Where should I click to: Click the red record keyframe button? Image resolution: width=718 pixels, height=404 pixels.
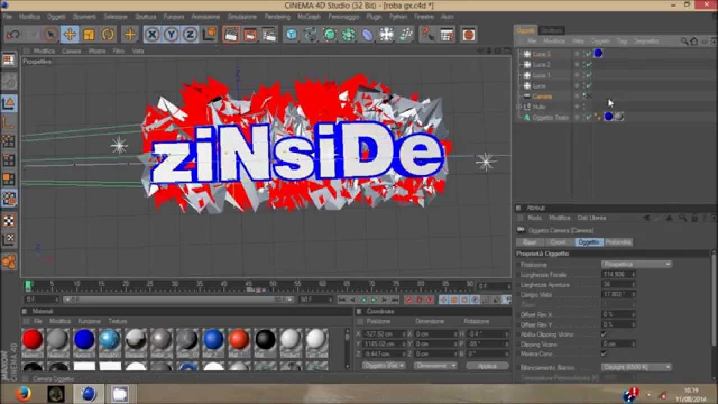click(x=409, y=300)
